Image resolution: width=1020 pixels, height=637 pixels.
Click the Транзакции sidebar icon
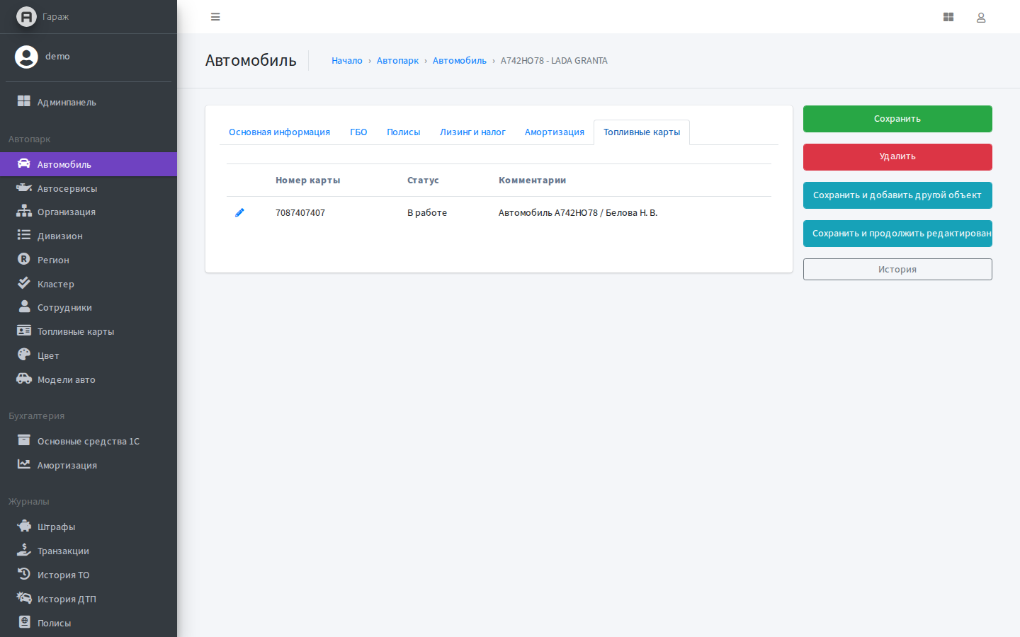[x=24, y=550]
